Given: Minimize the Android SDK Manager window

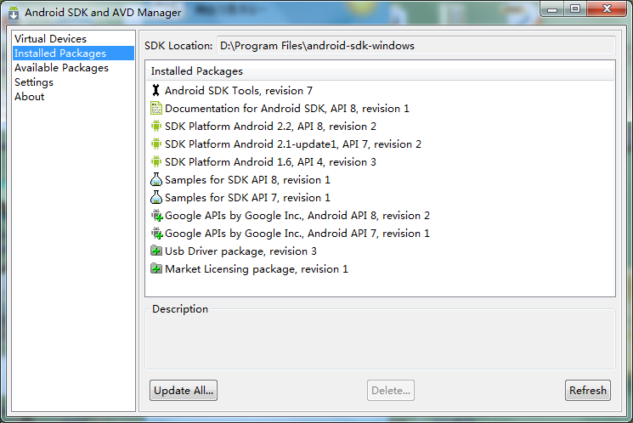Looking at the screenshot, I should [552, 9].
